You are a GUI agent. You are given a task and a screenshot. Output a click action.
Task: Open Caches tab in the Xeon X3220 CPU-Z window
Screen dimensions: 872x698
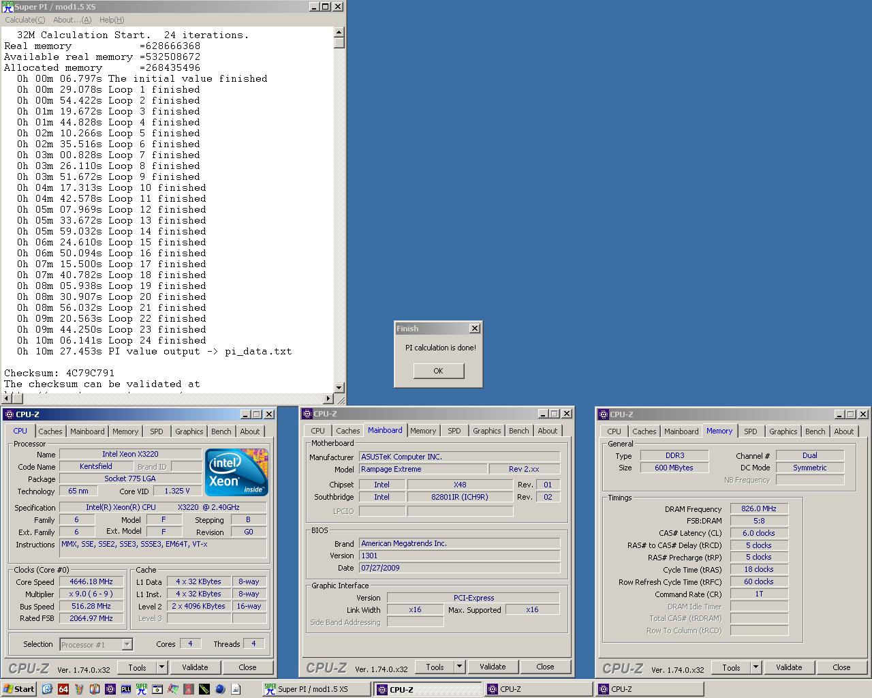[50, 431]
